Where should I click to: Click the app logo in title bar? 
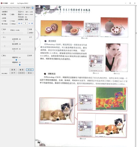1,3
